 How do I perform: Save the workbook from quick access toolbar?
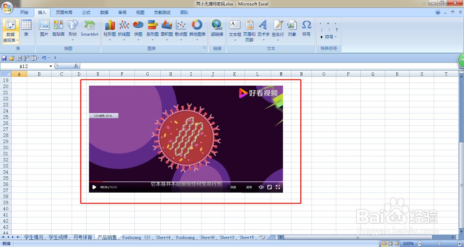coord(4,58)
